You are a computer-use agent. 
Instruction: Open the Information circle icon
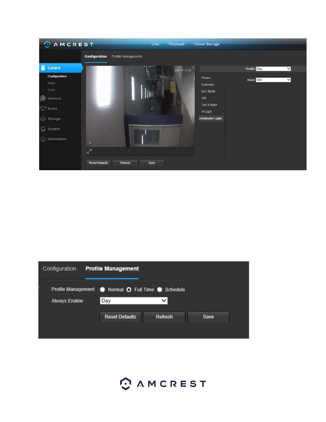tap(43, 139)
